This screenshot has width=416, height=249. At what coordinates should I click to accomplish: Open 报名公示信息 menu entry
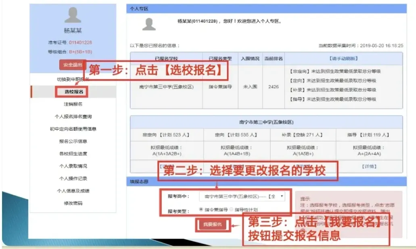(x=73, y=141)
